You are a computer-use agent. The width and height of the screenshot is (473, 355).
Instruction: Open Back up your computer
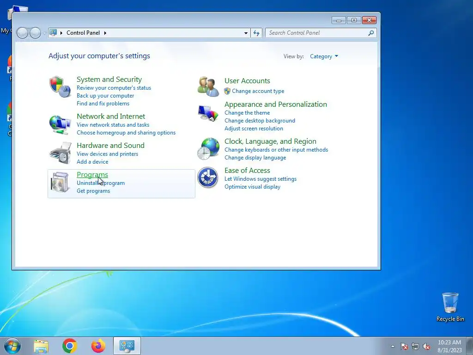[x=105, y=96]
